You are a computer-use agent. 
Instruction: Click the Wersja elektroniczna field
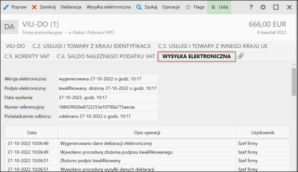point(108,79)
